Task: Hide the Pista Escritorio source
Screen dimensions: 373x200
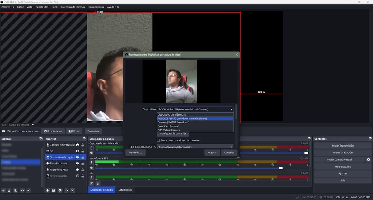Action: pos(77,163)
